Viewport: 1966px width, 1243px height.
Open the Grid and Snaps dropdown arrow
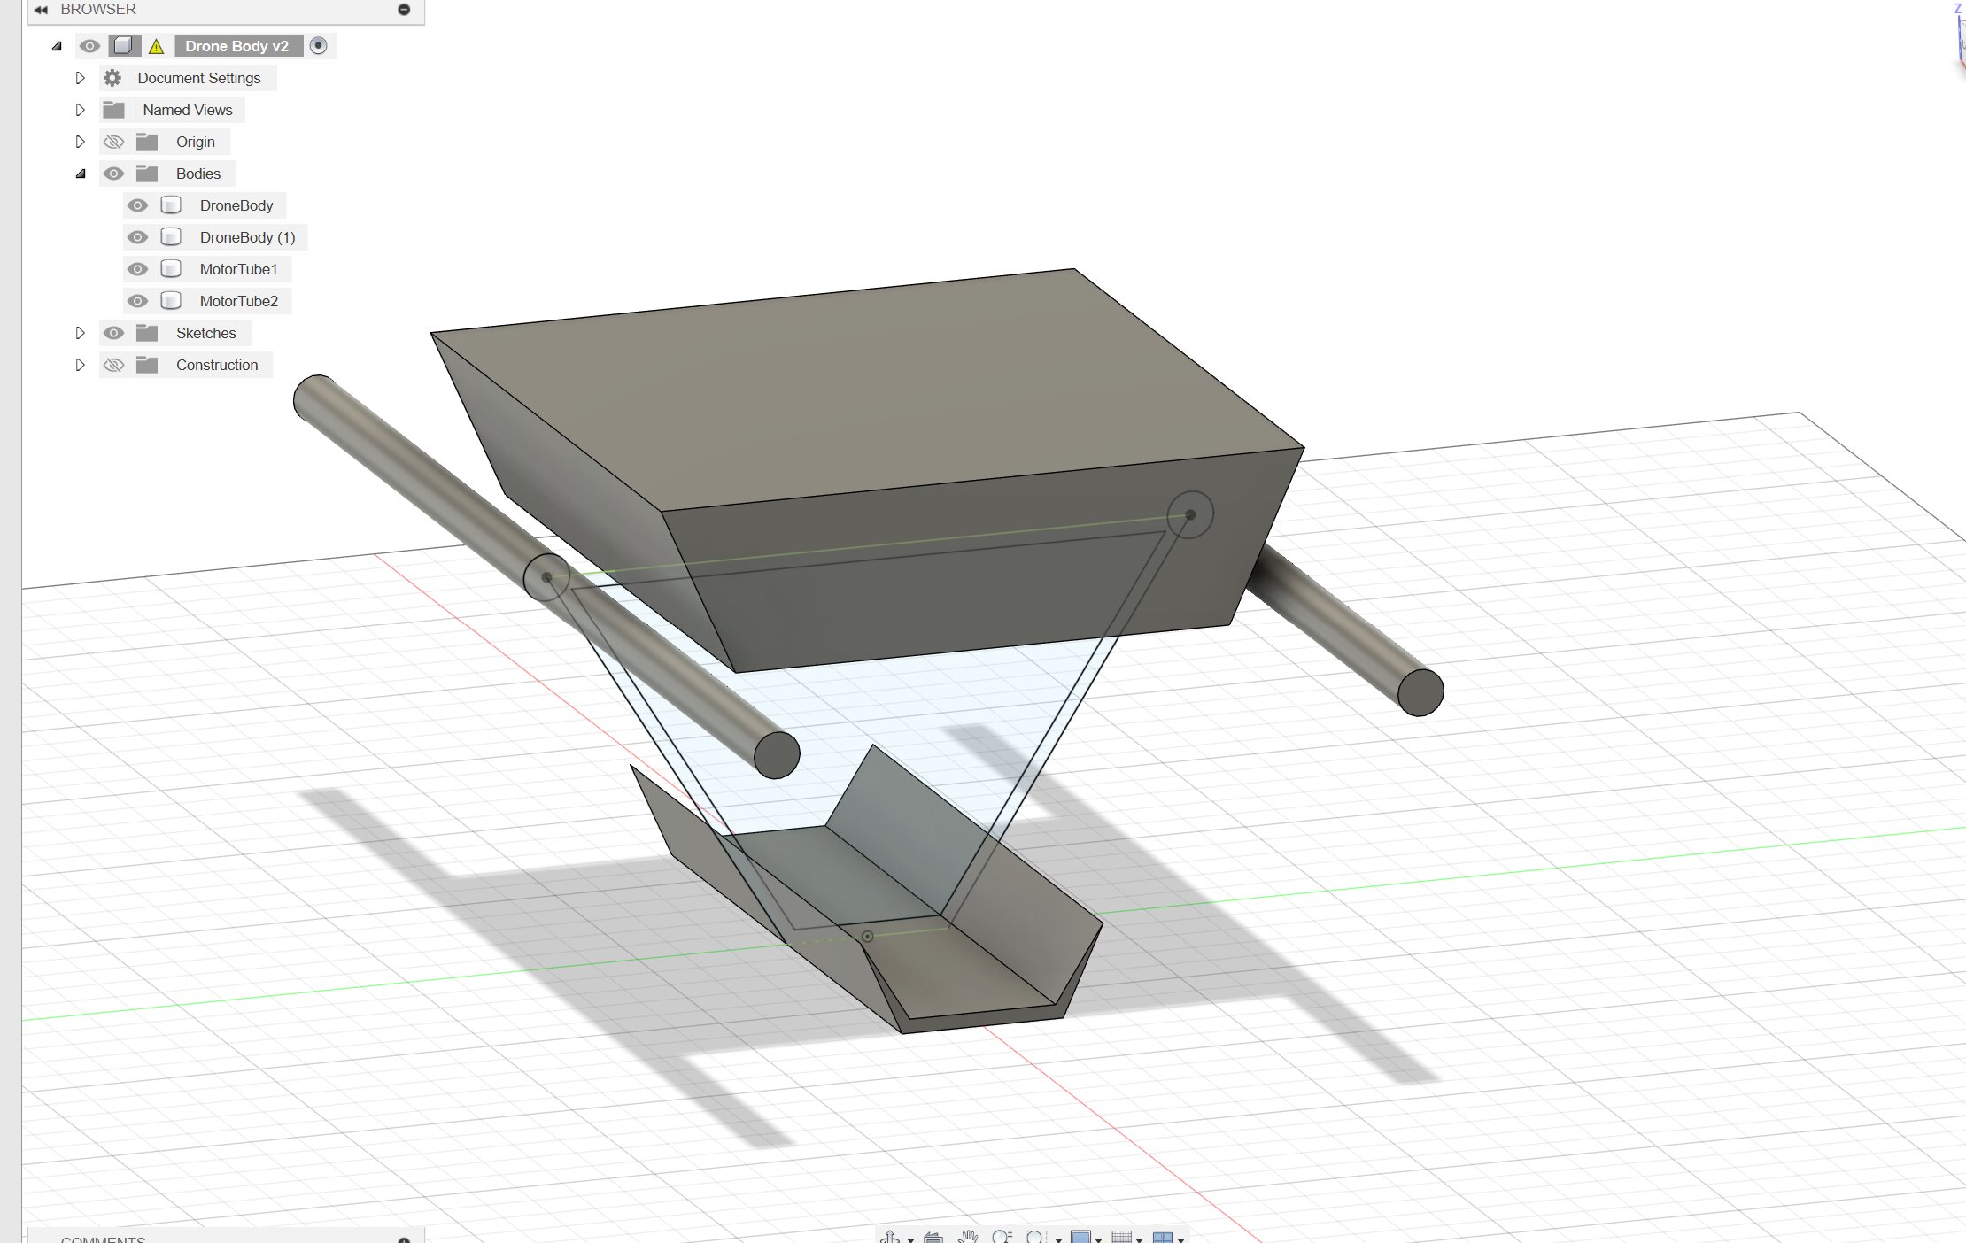click(x=1139, y=1239)
